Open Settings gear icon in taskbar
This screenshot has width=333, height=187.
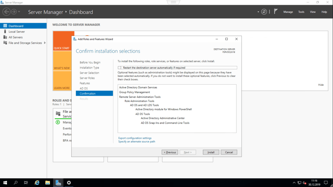click(69, 183)
